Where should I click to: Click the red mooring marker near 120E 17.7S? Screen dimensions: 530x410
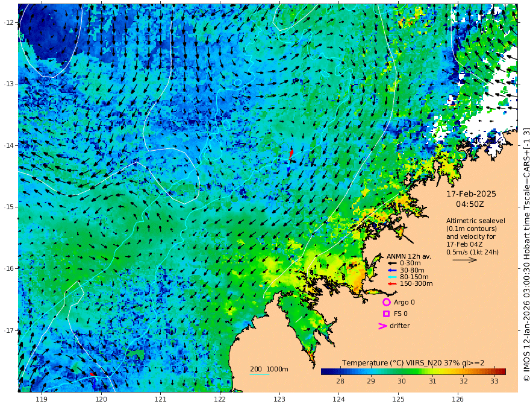pos(93,374)
